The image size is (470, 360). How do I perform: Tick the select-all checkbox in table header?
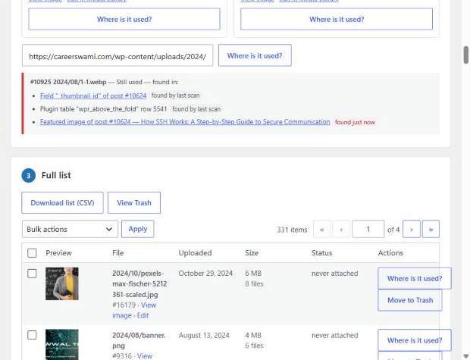[x=32, y=253]
